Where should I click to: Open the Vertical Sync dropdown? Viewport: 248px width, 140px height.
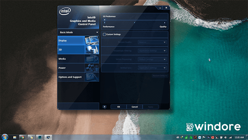point(152,68)
